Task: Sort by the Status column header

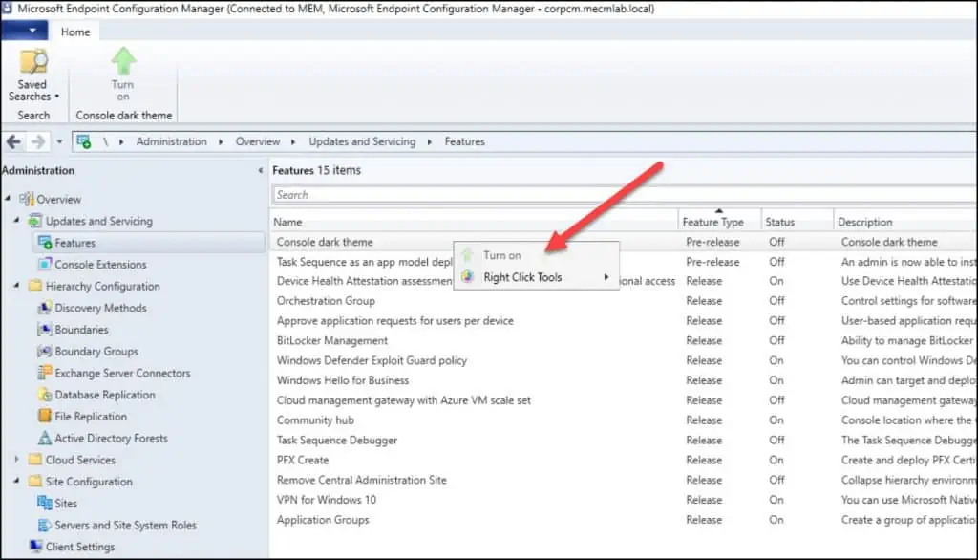Action: click(797, 222)
